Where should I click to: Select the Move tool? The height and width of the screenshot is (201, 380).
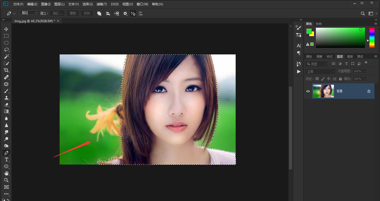click(6, 29)
